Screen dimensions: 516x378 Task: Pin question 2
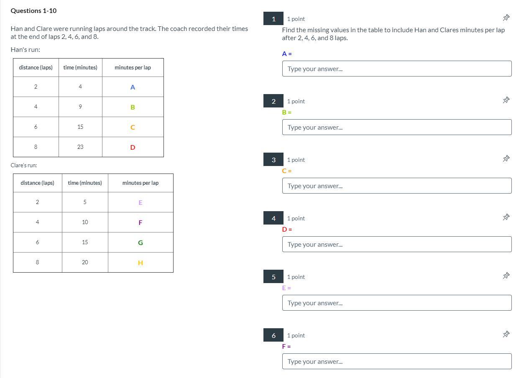point(506,100)
